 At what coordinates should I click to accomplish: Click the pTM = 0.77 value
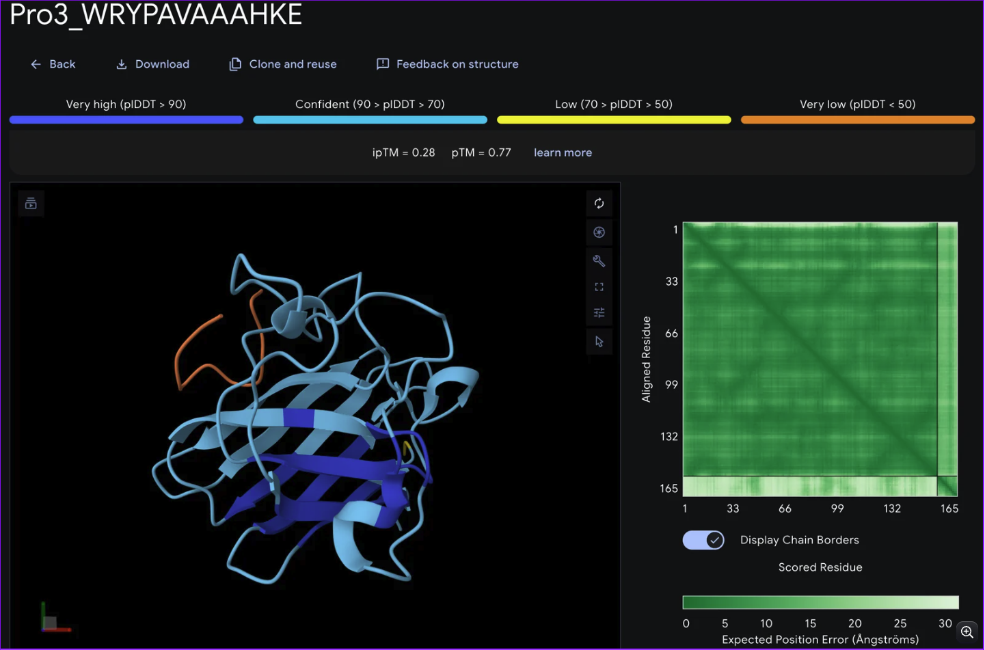point(481,152)
